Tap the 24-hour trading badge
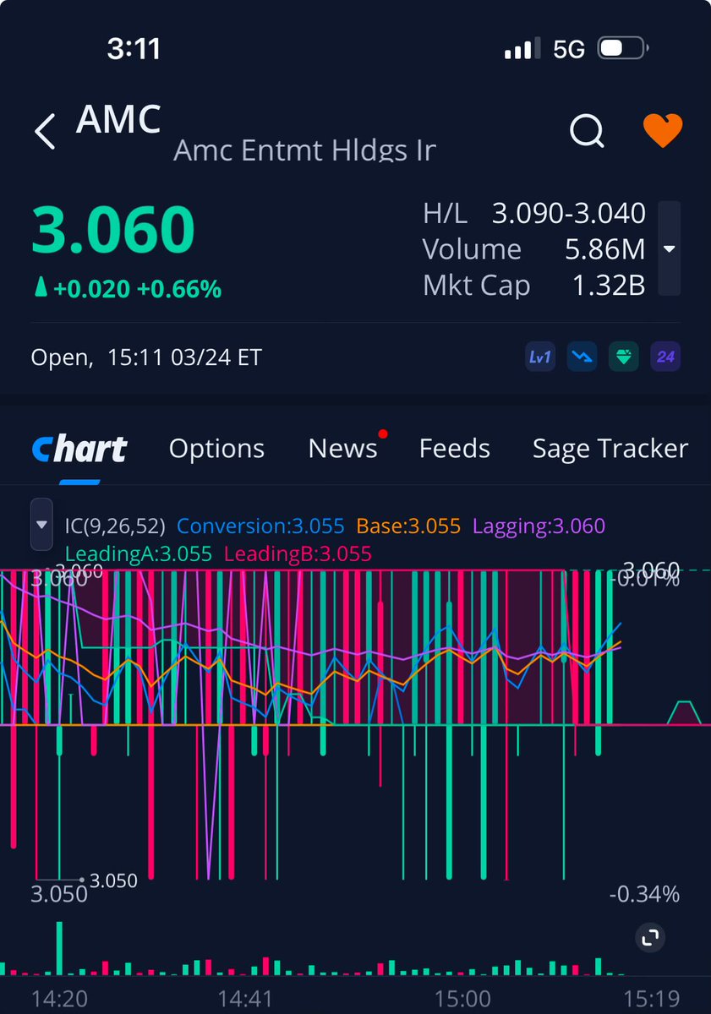The height and width of the screenshot is (1014, 711). point(665,357)
